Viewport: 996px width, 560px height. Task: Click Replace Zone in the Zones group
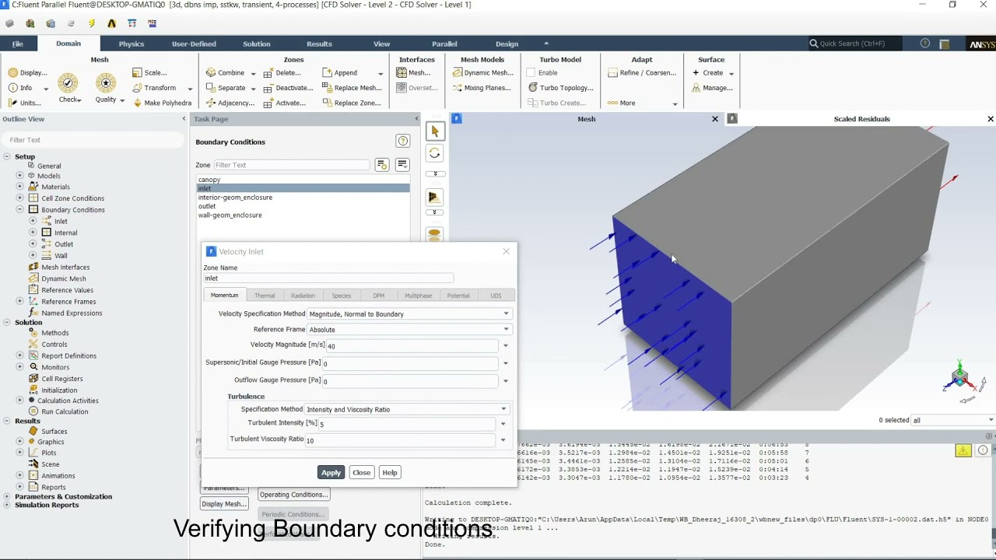(352, 103)
